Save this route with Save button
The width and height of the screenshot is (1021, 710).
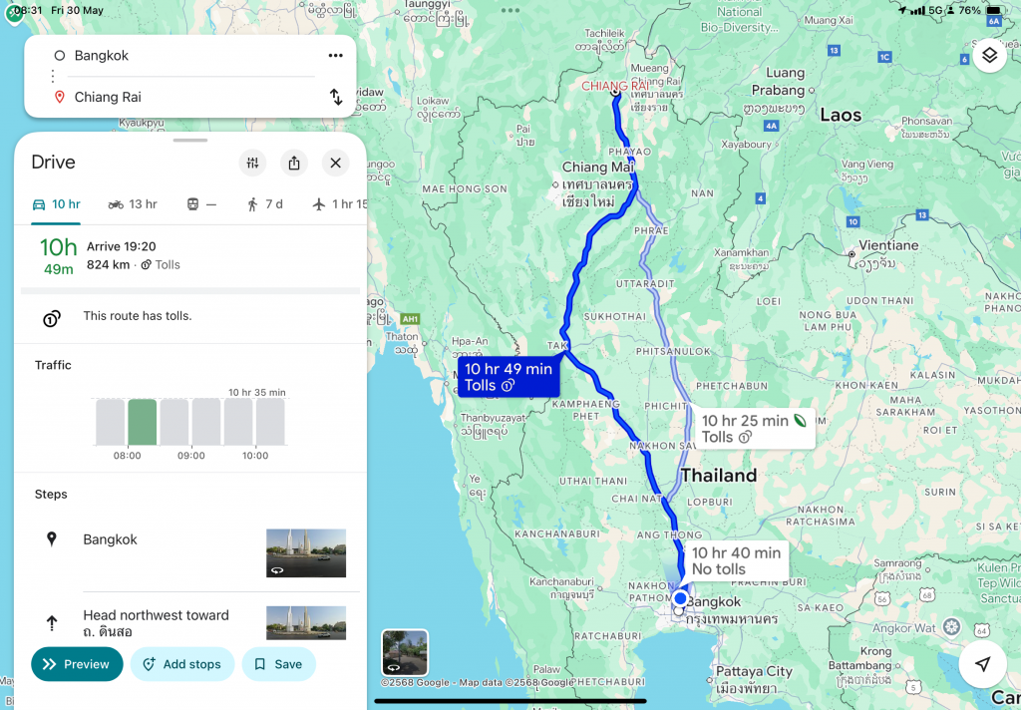(x=279, y=664)
